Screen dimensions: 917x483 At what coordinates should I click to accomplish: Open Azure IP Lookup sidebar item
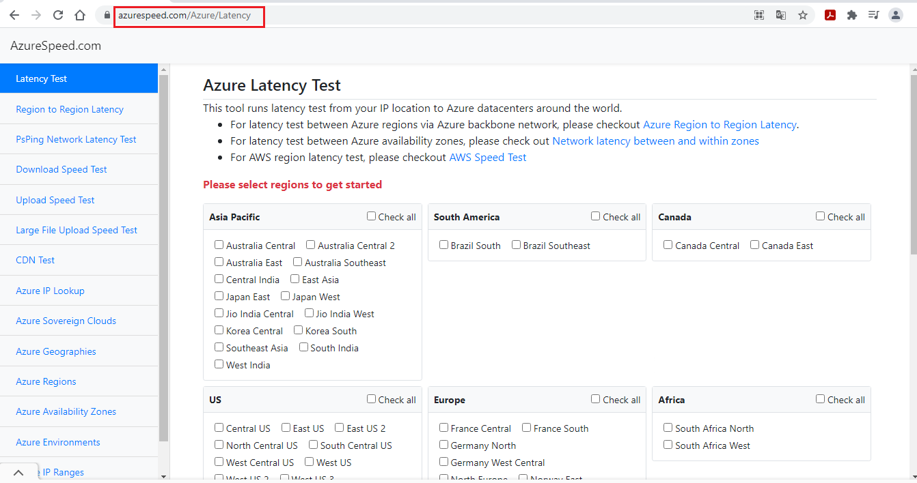point(79,291)
